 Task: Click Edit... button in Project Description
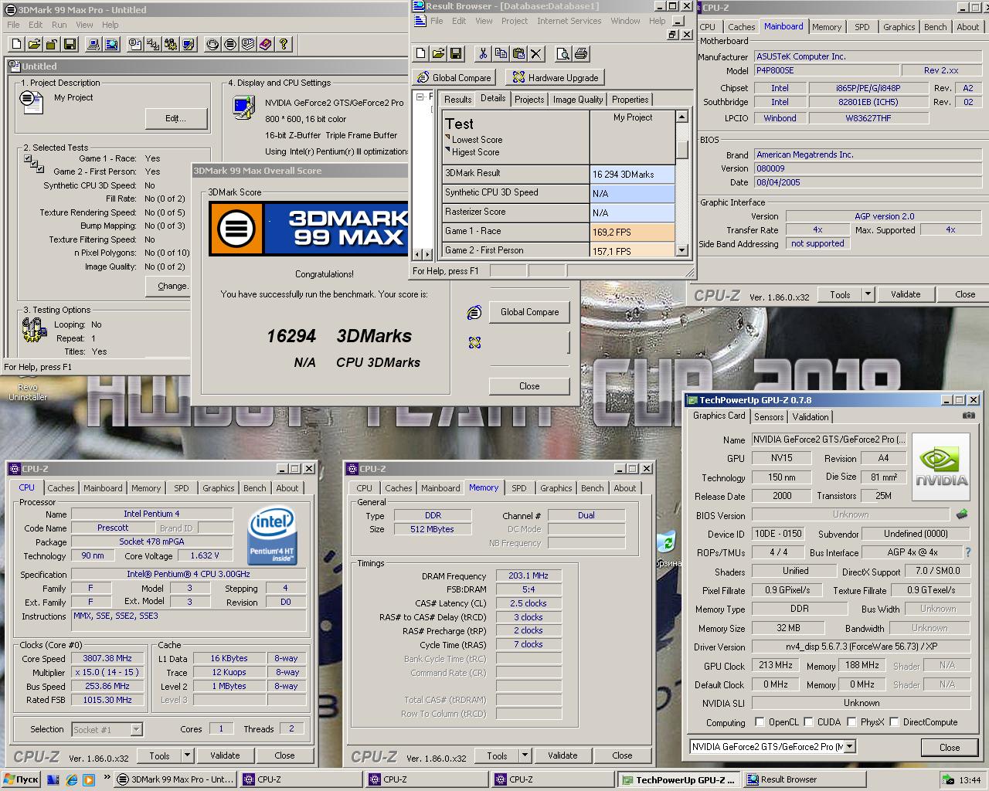pos(176,118)
